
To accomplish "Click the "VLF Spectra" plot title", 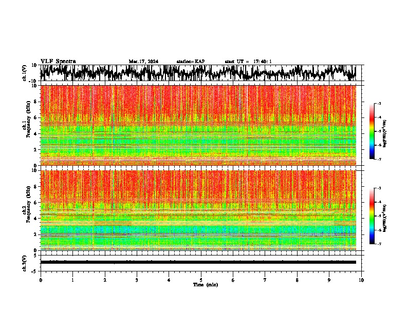I will pos(58,61).
